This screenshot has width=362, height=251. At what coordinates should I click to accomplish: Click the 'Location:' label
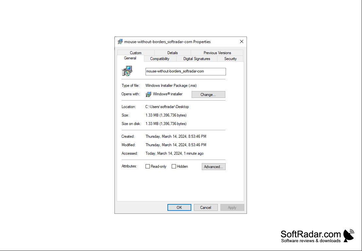pos(129,107)
